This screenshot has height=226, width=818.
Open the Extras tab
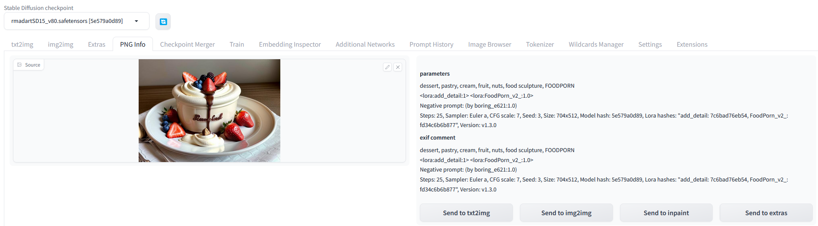click(x=97, y=45)
